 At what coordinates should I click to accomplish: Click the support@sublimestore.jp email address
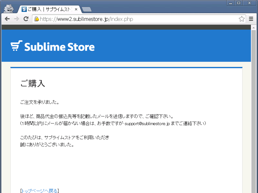pos(147,124)
